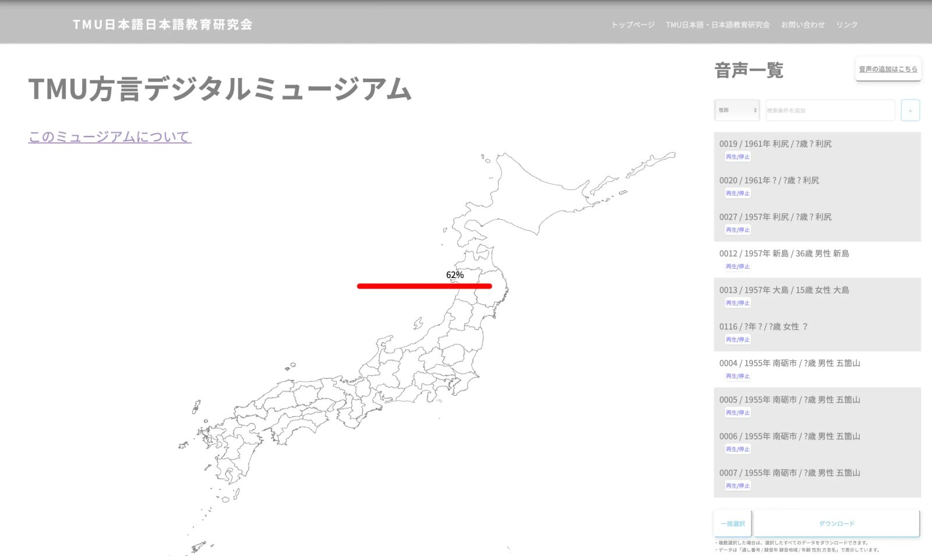The height and width of the screenshot is (556, 932).
Task: Open the トップページ nav link
Action: [633, 24]
